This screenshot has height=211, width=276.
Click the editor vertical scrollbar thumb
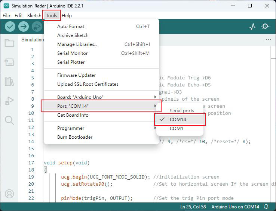coord(273,58)
